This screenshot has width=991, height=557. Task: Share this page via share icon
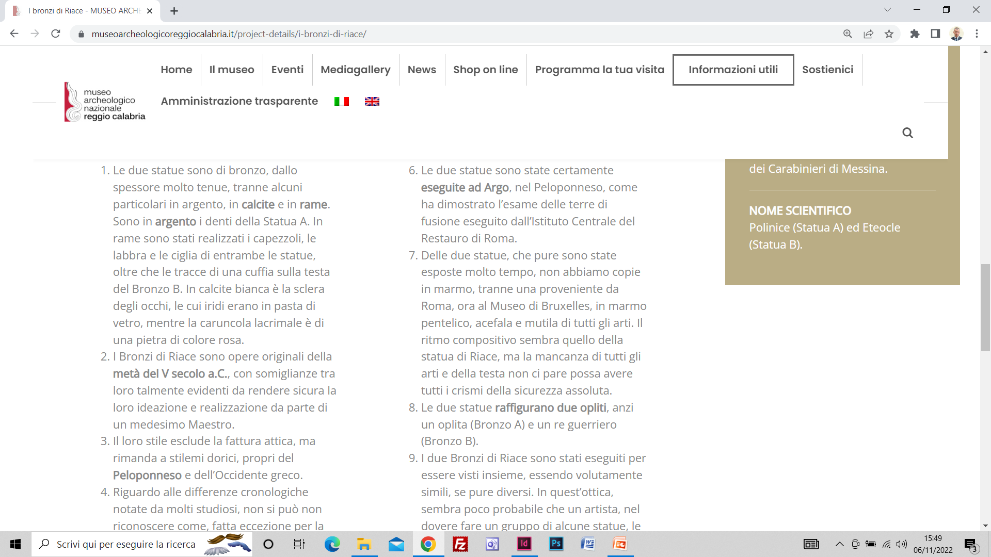point(868,34)
